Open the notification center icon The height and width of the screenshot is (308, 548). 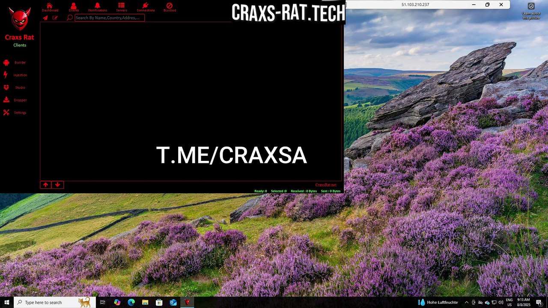(539, 302)
